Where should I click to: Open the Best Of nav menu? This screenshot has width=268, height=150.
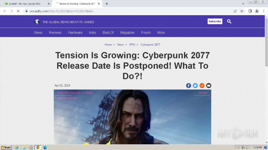tap(108, 32)
